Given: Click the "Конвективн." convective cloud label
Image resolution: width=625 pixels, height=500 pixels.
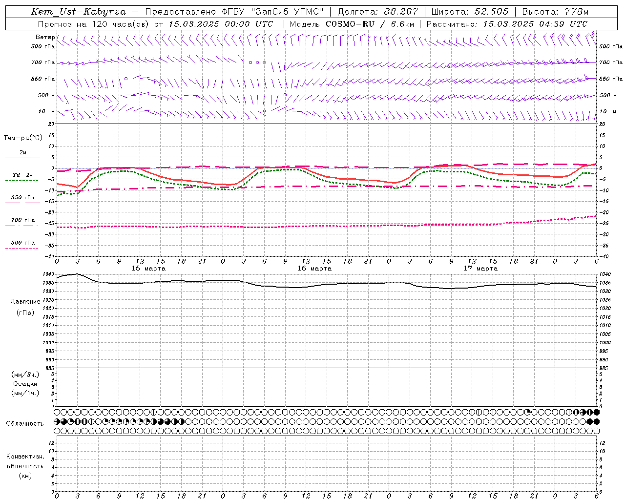Looking at the screenshot, I should coord(25,457).
